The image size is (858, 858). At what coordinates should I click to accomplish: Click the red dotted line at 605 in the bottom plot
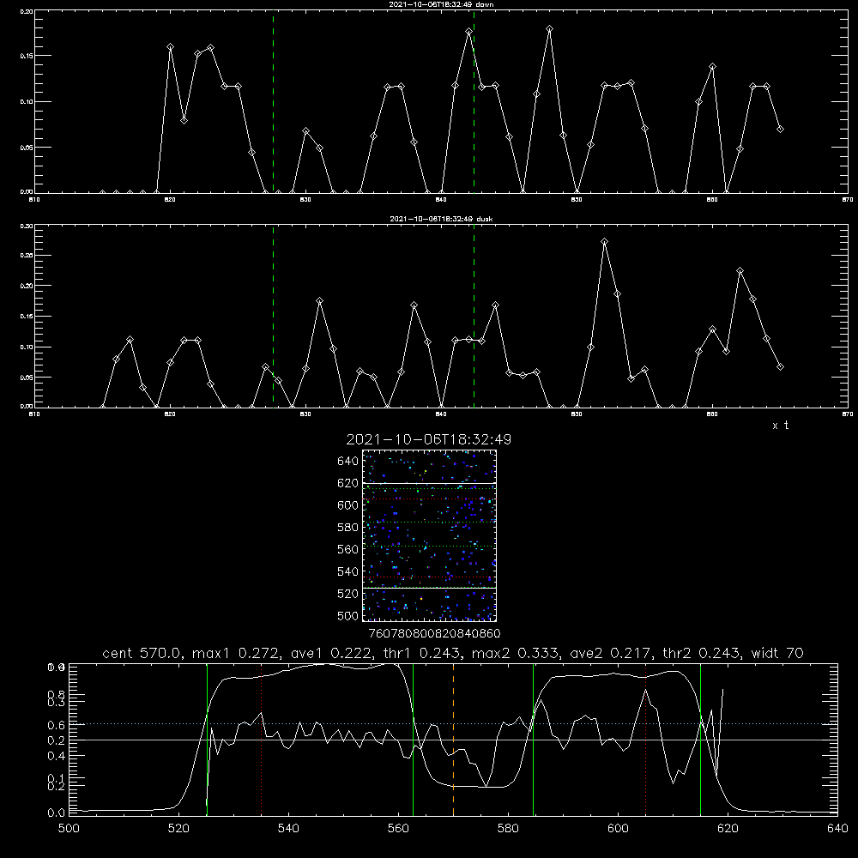646,740
